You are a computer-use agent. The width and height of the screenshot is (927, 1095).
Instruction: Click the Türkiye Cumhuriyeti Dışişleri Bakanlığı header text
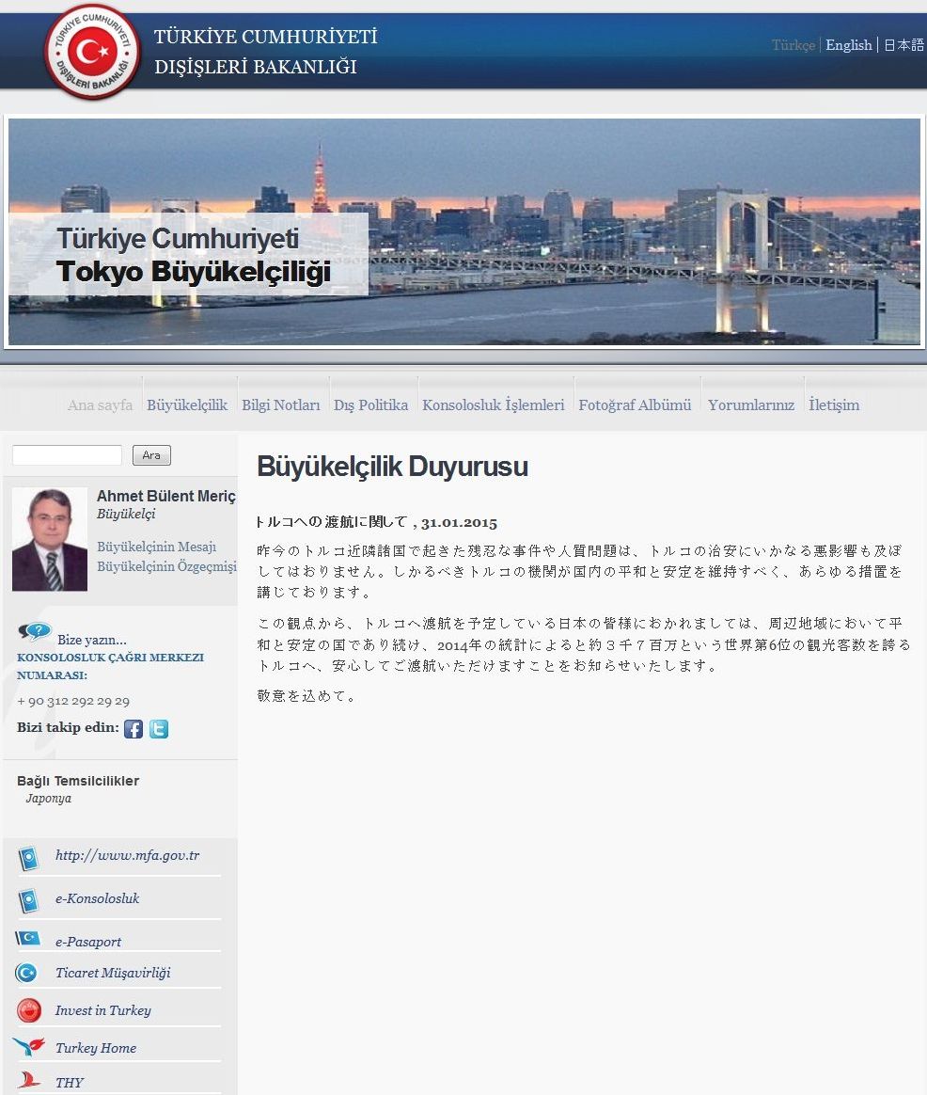click(x=265, y=52)
